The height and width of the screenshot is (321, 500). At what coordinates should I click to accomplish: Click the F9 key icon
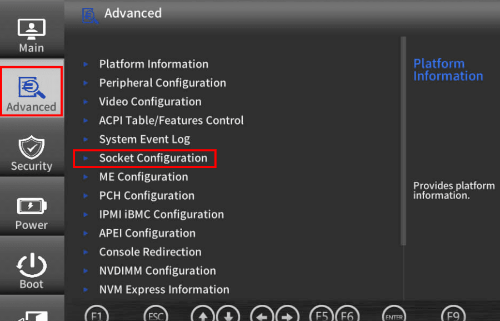(453, 315)
